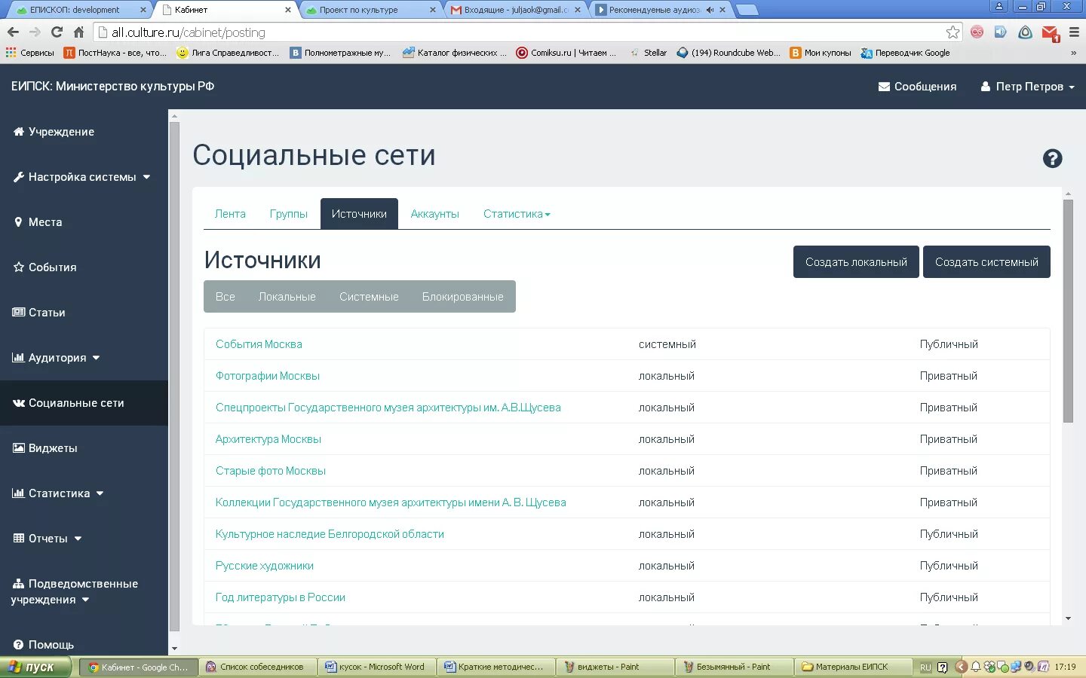Open Stellar bookmark
Screen dimensions: 1086x678
[649, 53]
